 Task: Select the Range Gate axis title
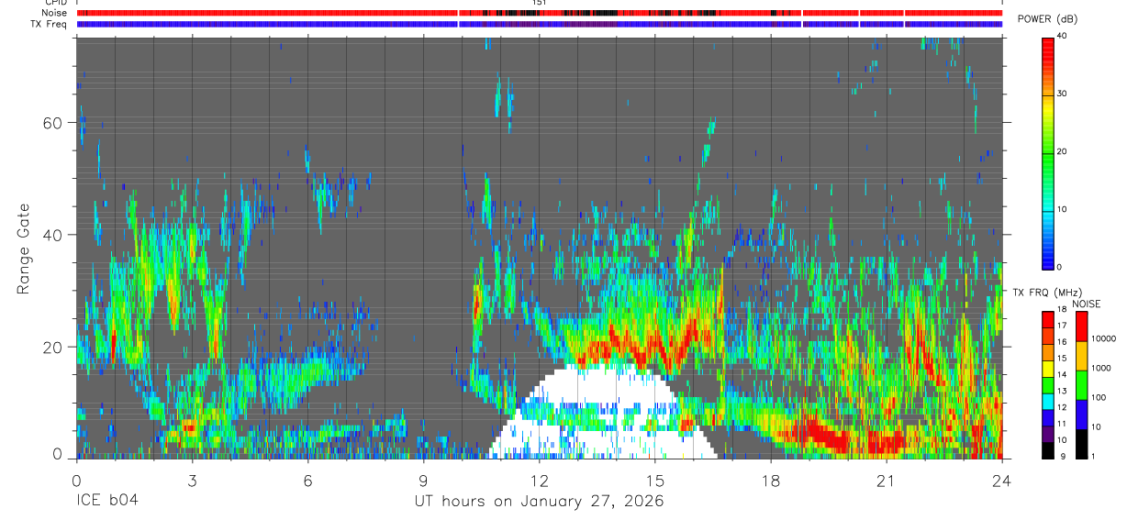point(26,249)
